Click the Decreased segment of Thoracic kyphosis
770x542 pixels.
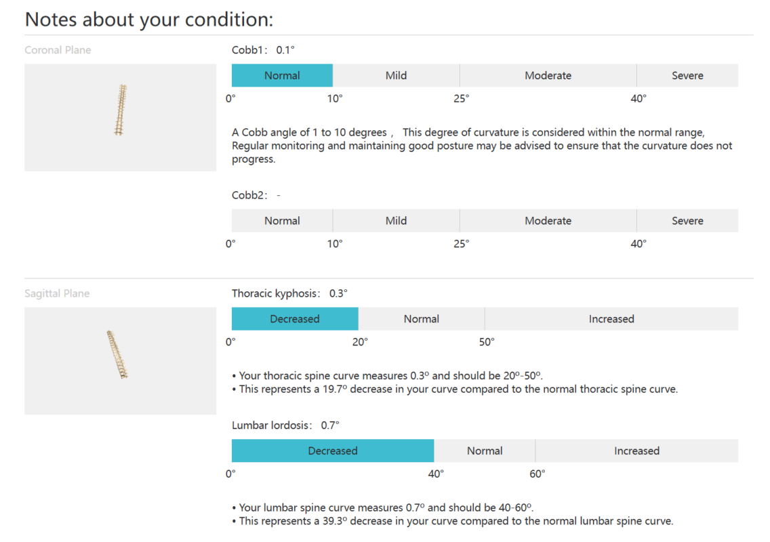coord(295,318)
